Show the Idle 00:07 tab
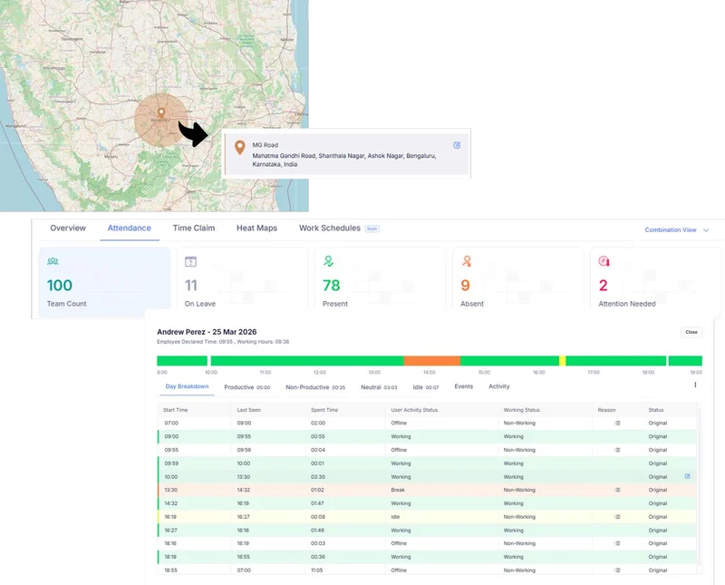Screen dimensions: 725x585 click(x=425, y=387)
